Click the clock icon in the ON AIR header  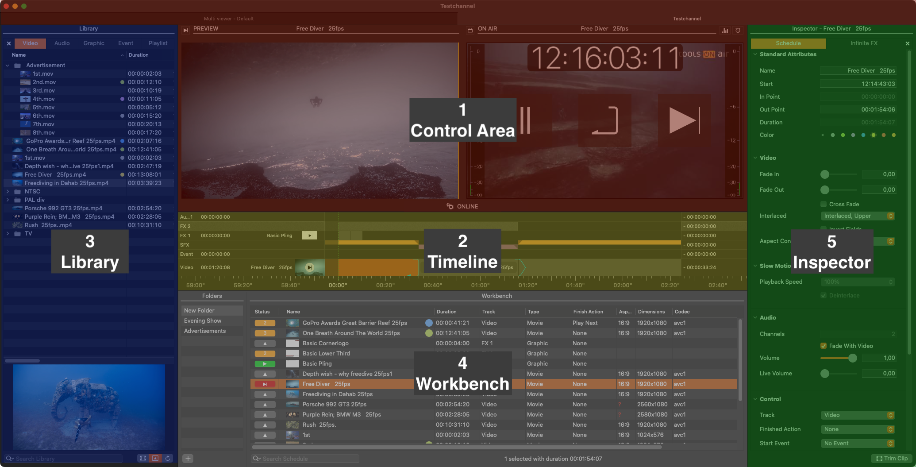[738, 30]
